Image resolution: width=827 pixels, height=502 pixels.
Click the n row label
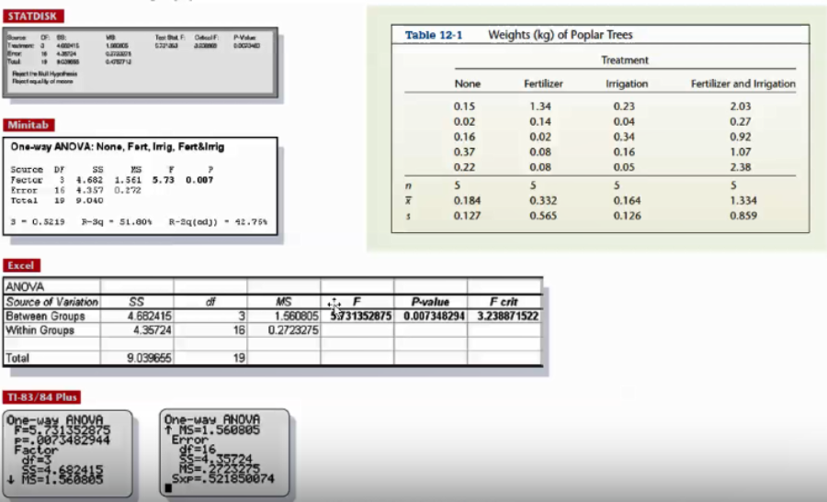click(408, 186)
